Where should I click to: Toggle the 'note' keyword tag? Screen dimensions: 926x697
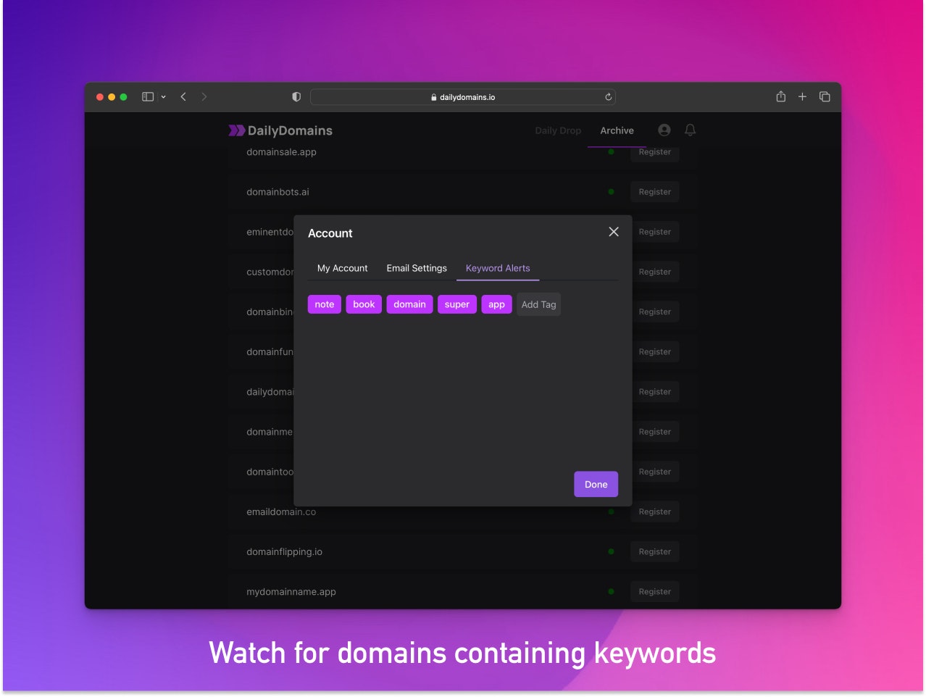tap(324, 304)
